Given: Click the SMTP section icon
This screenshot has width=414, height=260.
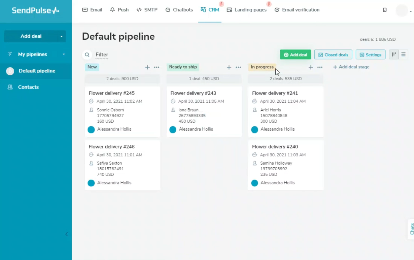Looking at the screenshot, I should pyautogui.click(x=139, y=10).
